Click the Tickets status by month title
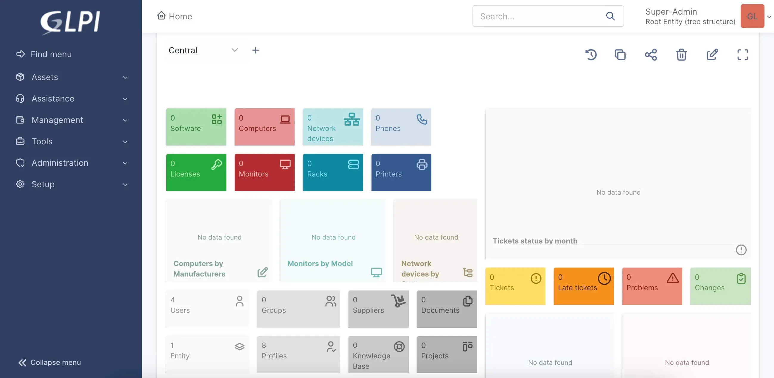The width and height of the screenshot is (774, 378). point(535,241)
